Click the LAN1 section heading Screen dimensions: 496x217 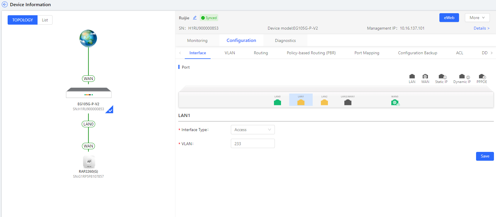[x=184, y=116]
